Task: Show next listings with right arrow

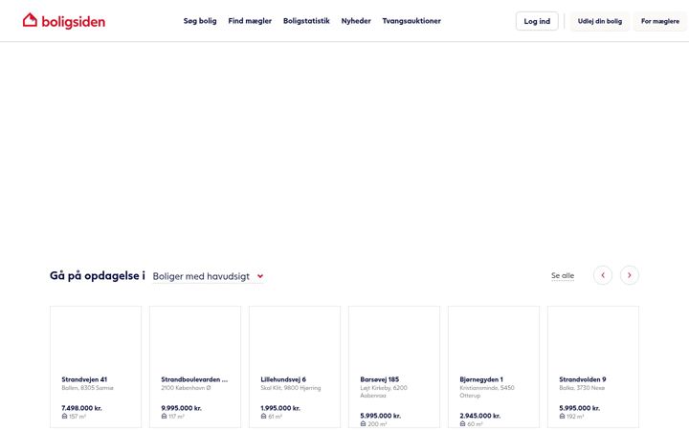Action: [x=630, y=275]
